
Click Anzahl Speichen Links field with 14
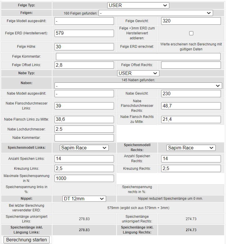[x=84, y=159]
